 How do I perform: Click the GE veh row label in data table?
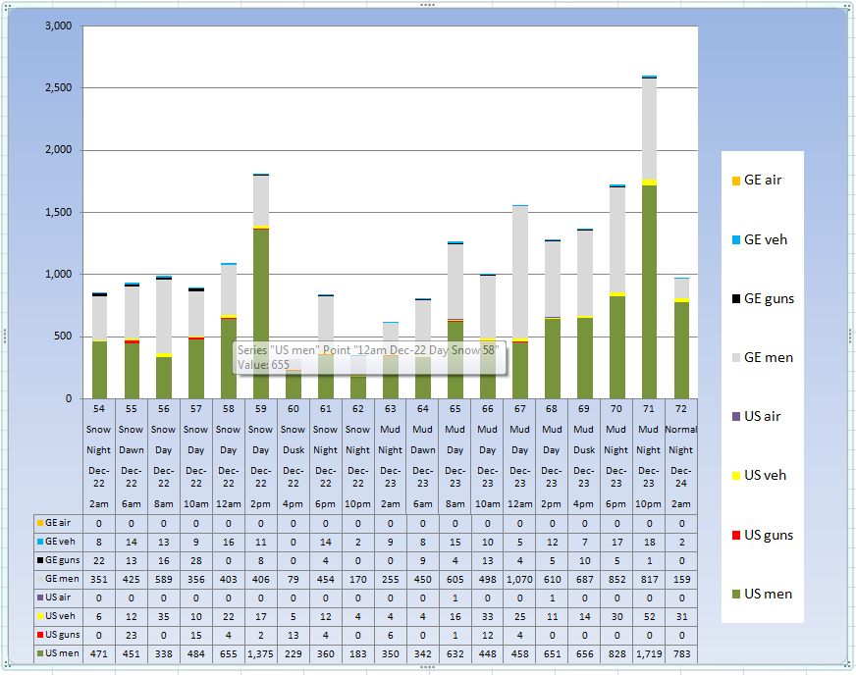(x=58, y=542)
